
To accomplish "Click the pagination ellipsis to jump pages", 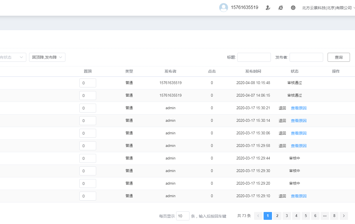I will (325, 216).
